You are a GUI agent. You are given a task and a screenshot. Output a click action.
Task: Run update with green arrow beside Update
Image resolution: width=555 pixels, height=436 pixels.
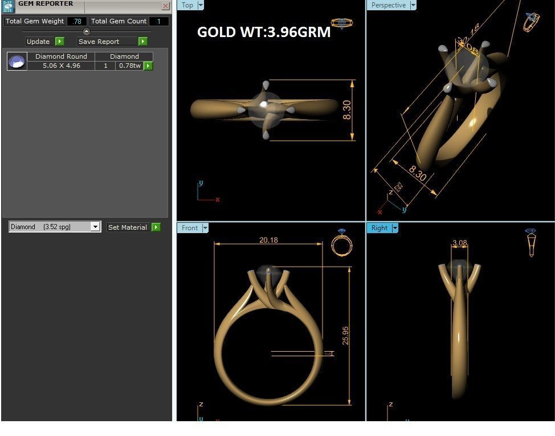tap(60, 42)
